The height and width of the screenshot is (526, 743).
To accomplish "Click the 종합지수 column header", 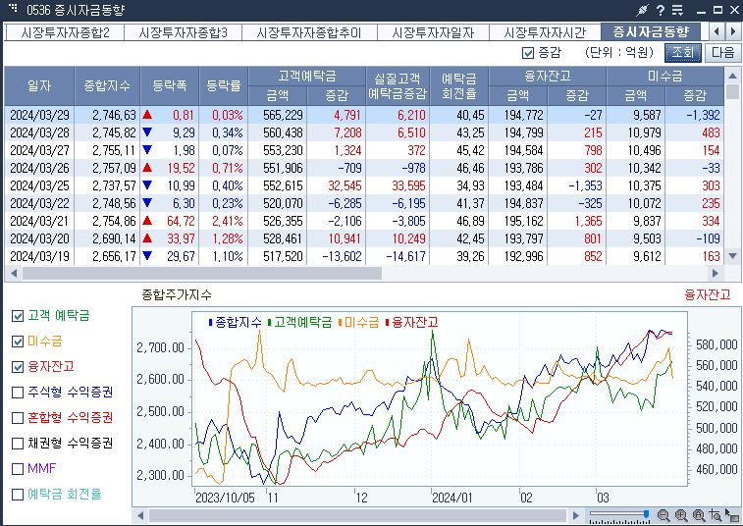I will 107,85.
